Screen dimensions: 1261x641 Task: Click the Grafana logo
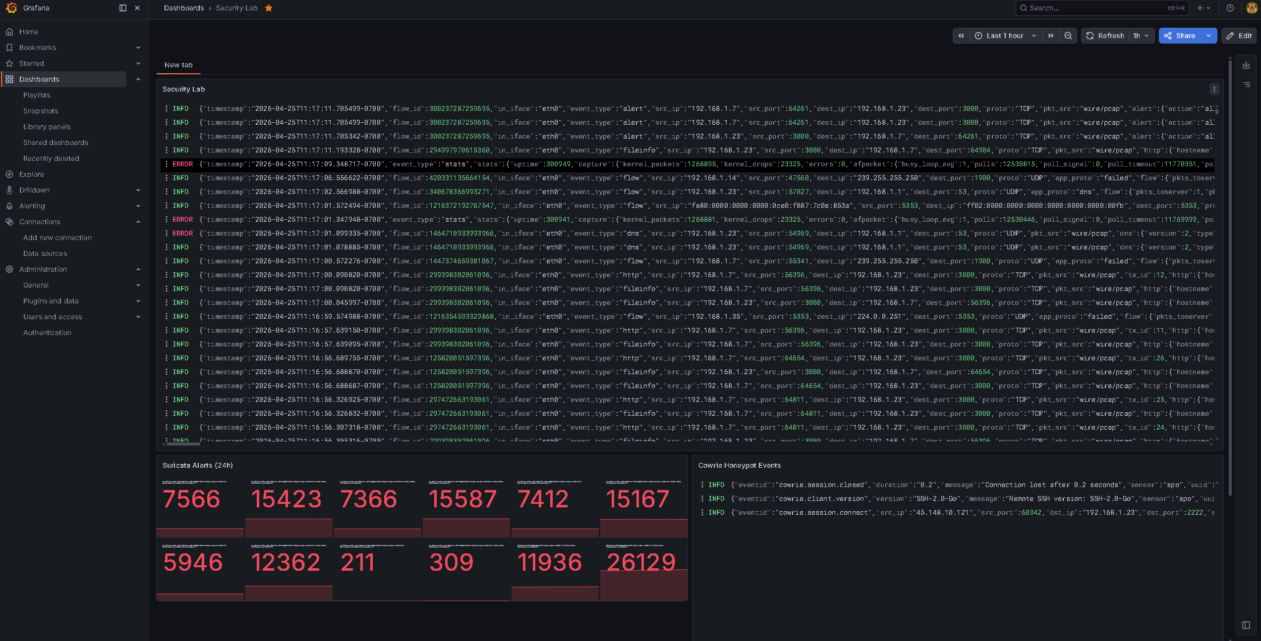(11, 8)
